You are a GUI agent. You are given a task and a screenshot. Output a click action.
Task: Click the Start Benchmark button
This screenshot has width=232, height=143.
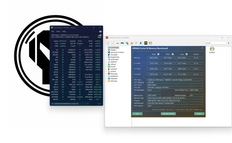168,114
